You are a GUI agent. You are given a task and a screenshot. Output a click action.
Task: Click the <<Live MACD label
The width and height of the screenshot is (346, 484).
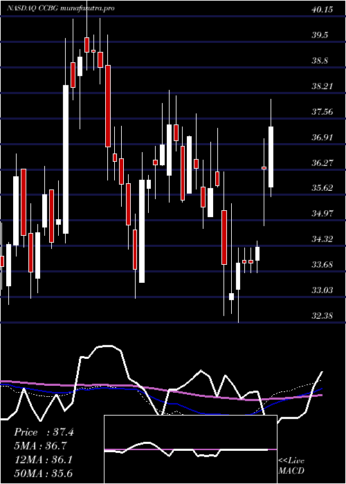pos(291,466)
